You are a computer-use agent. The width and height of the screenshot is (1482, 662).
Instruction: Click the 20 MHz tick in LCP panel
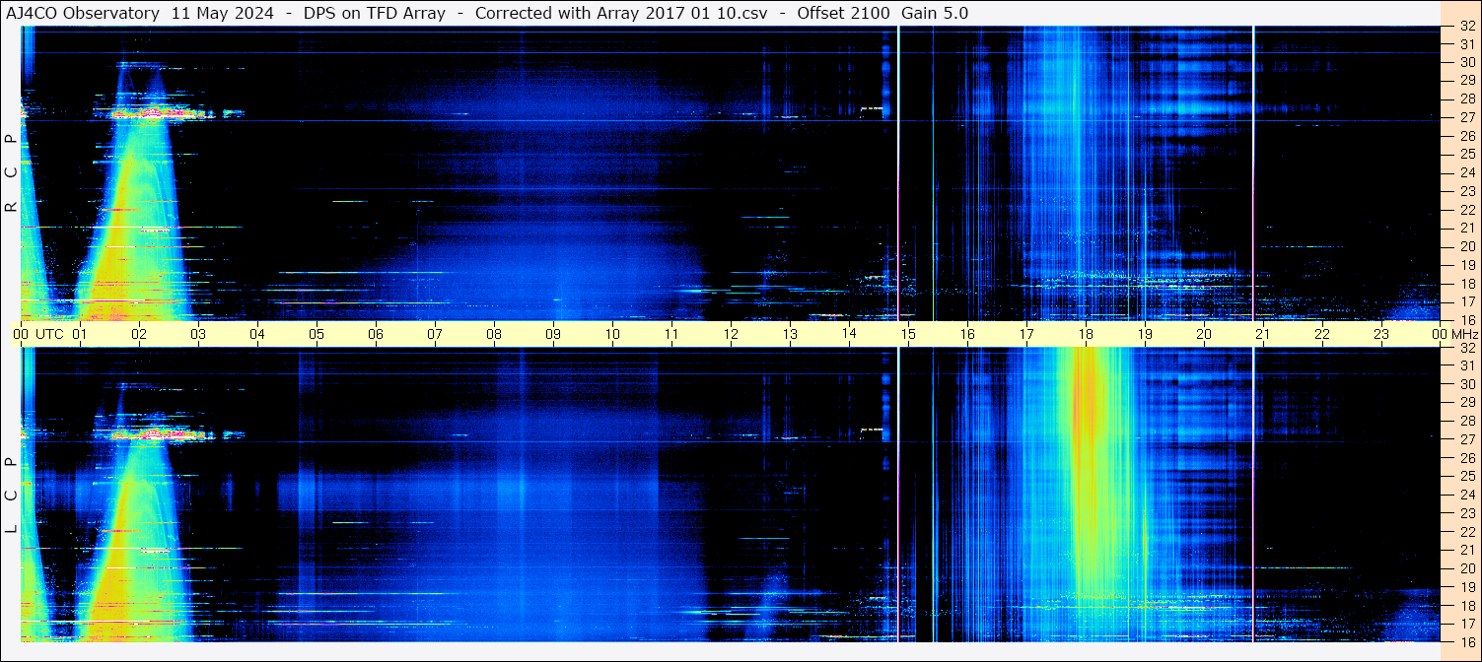1466,567
